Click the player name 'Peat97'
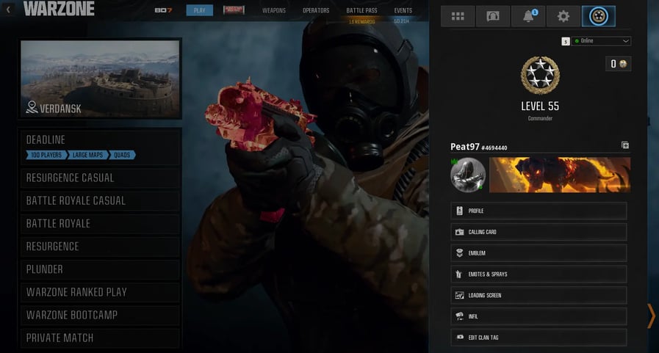Image resolution: width=659 pixels, height=353 pixels. [x=465, y=147]
